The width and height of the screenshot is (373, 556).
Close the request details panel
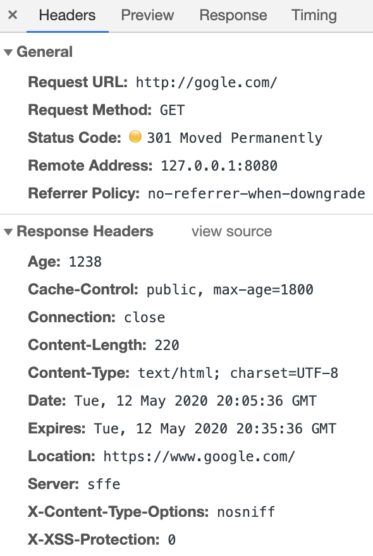coord(13,15)
